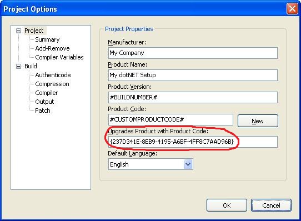Image resolution: width=301 pixels, height=221 pixels.
Task: Select the Build tree item
Action: (x=31, y=66)
